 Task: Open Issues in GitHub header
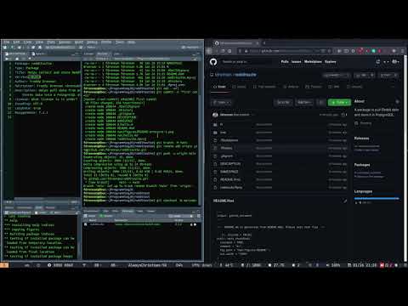tap(297, 61)
